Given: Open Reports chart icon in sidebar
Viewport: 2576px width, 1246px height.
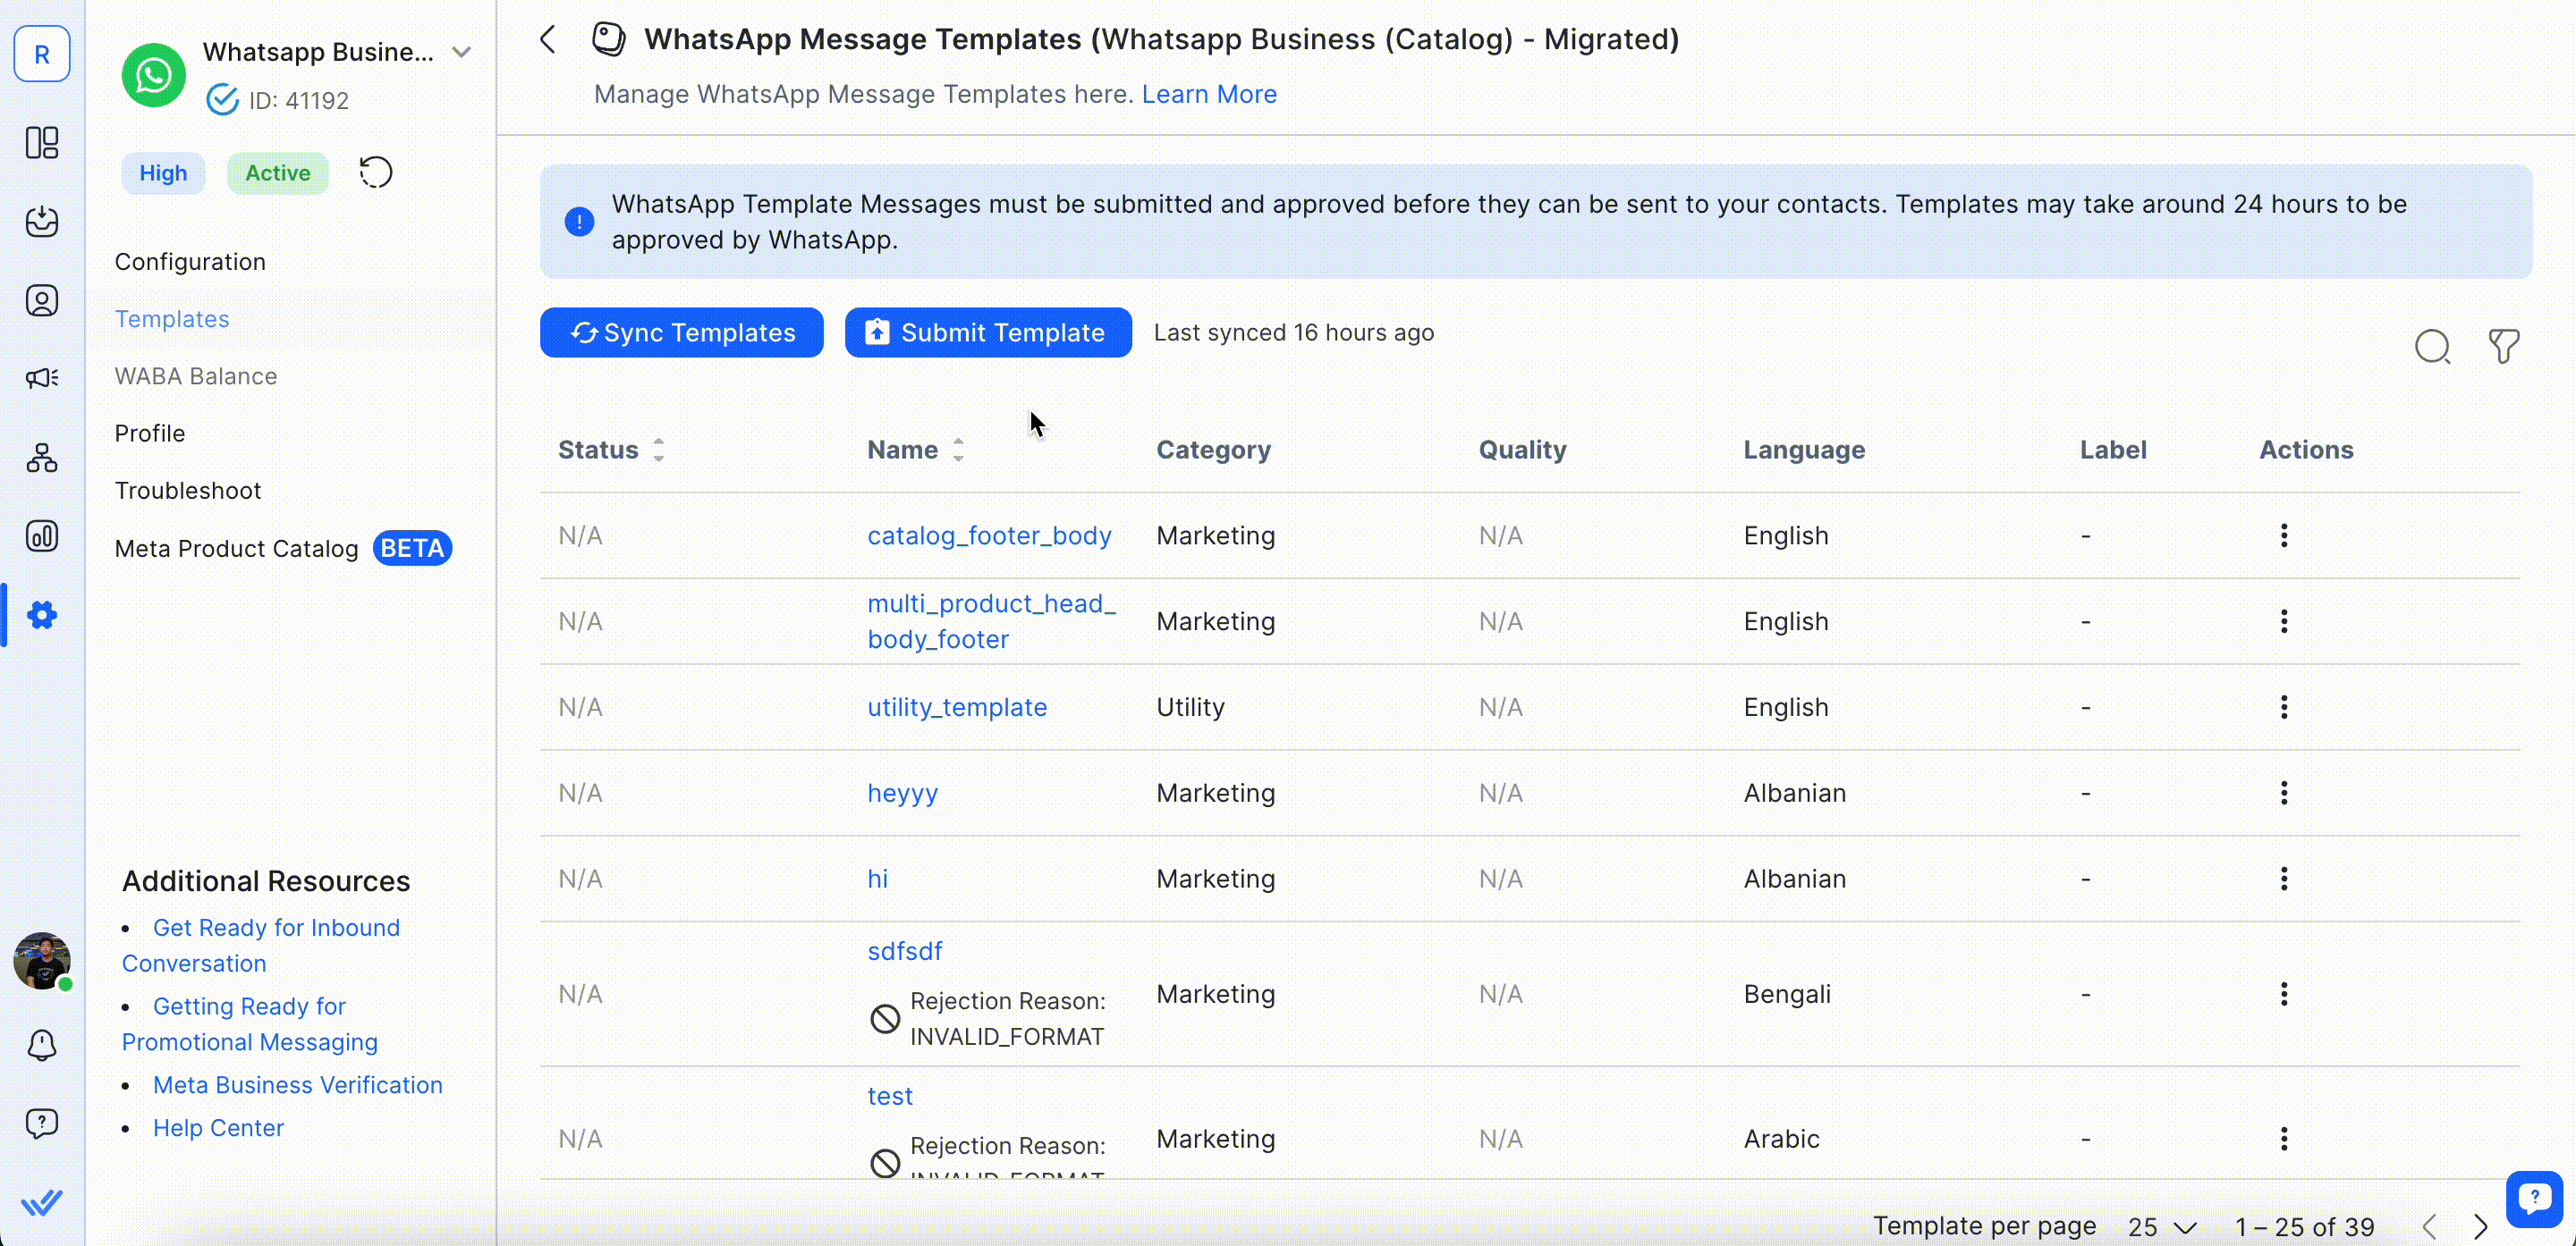Looking at the screenshot, I should point(42,535).
